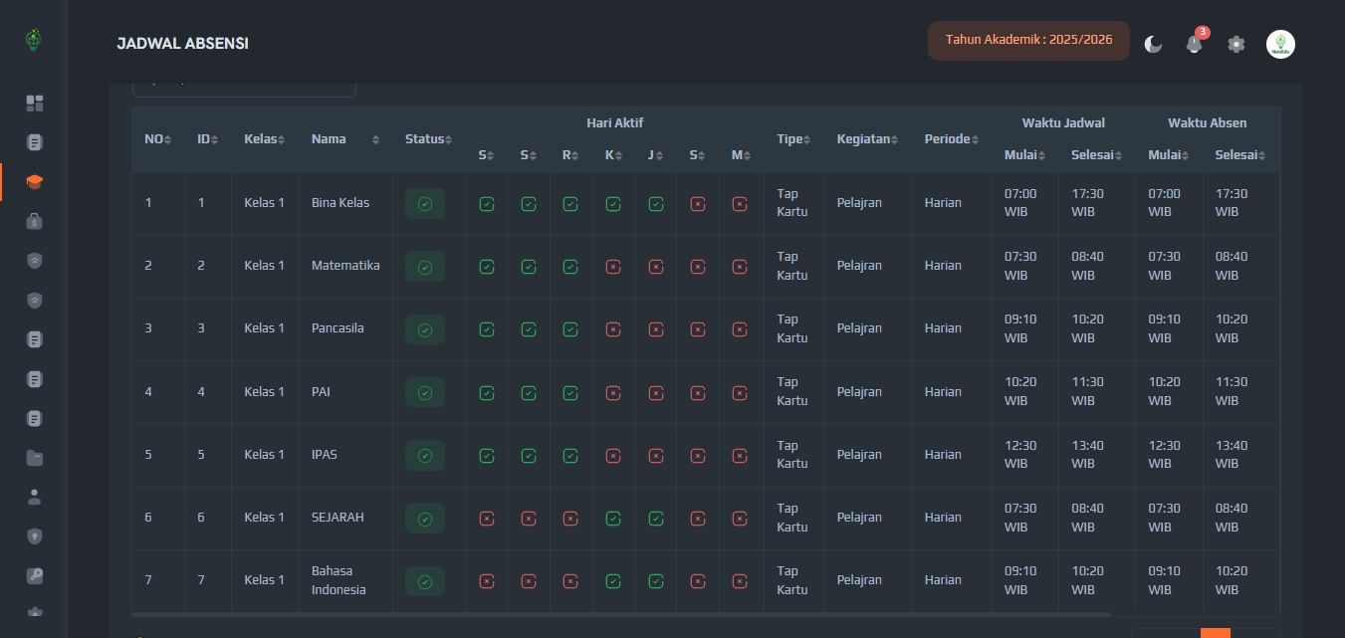Open the dashboard grid icon in sidebar

pyautogui.click(x=35, y=104)
